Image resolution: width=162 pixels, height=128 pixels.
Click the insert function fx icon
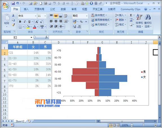click(46, 37)
